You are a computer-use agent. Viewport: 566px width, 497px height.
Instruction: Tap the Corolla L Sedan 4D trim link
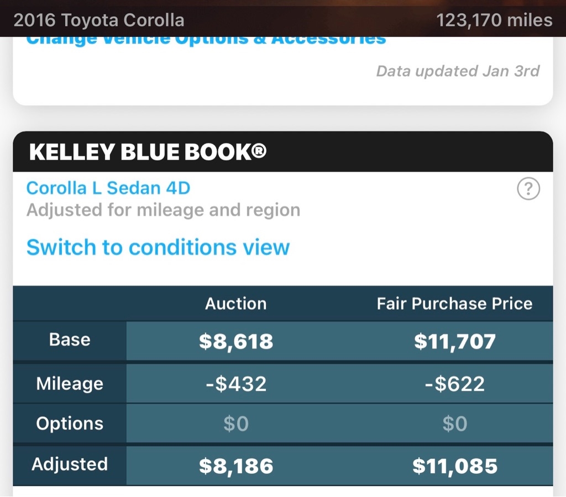point(108,188)
